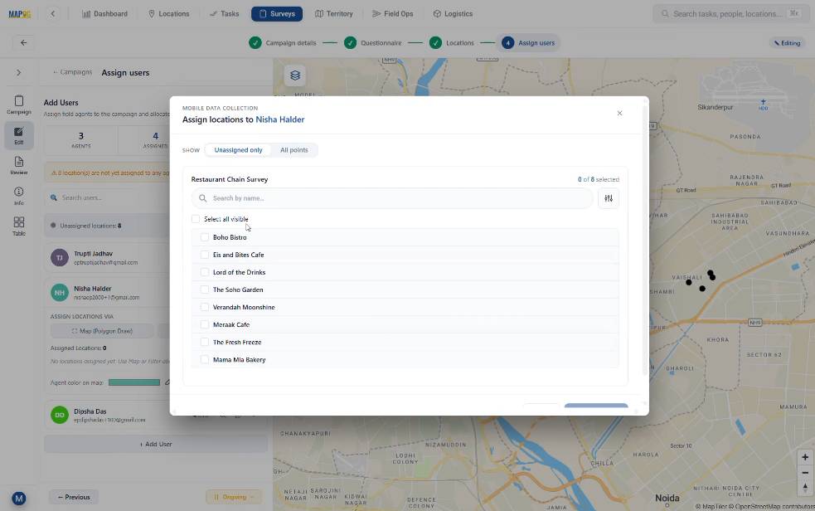Check The Soho Garden location
Screen dimensions: 815x511
click(204, 290)
